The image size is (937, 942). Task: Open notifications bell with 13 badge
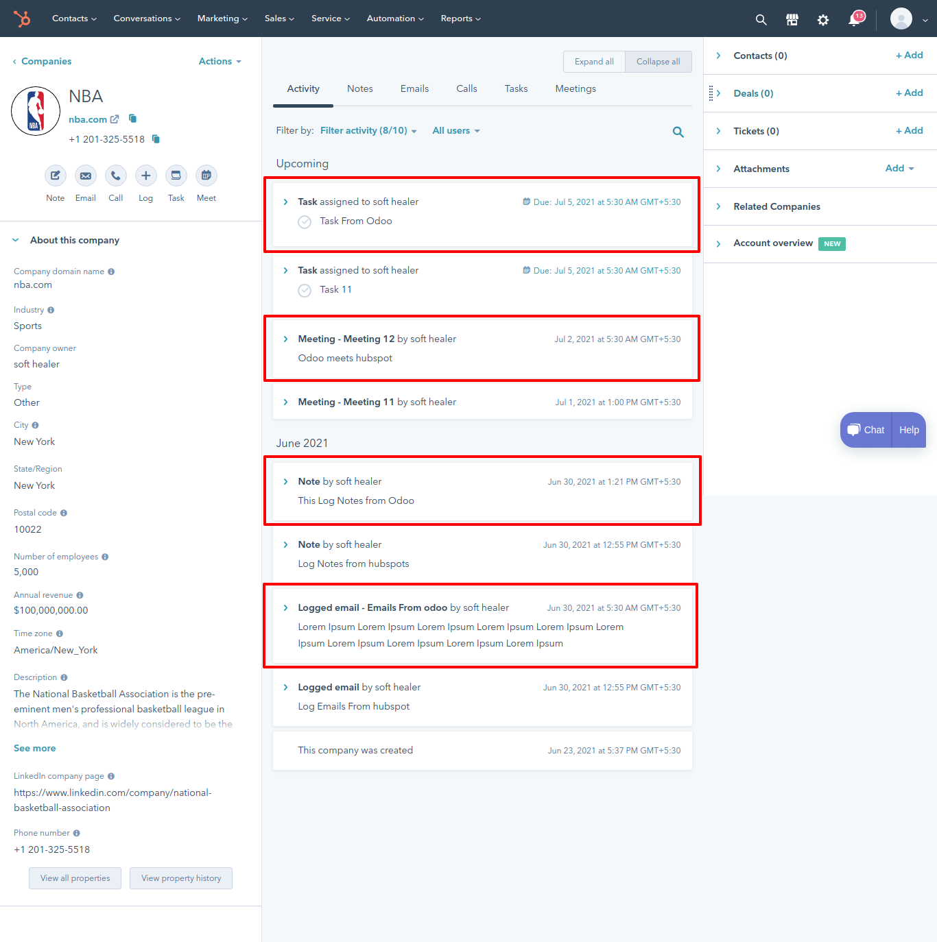[855, 19]
